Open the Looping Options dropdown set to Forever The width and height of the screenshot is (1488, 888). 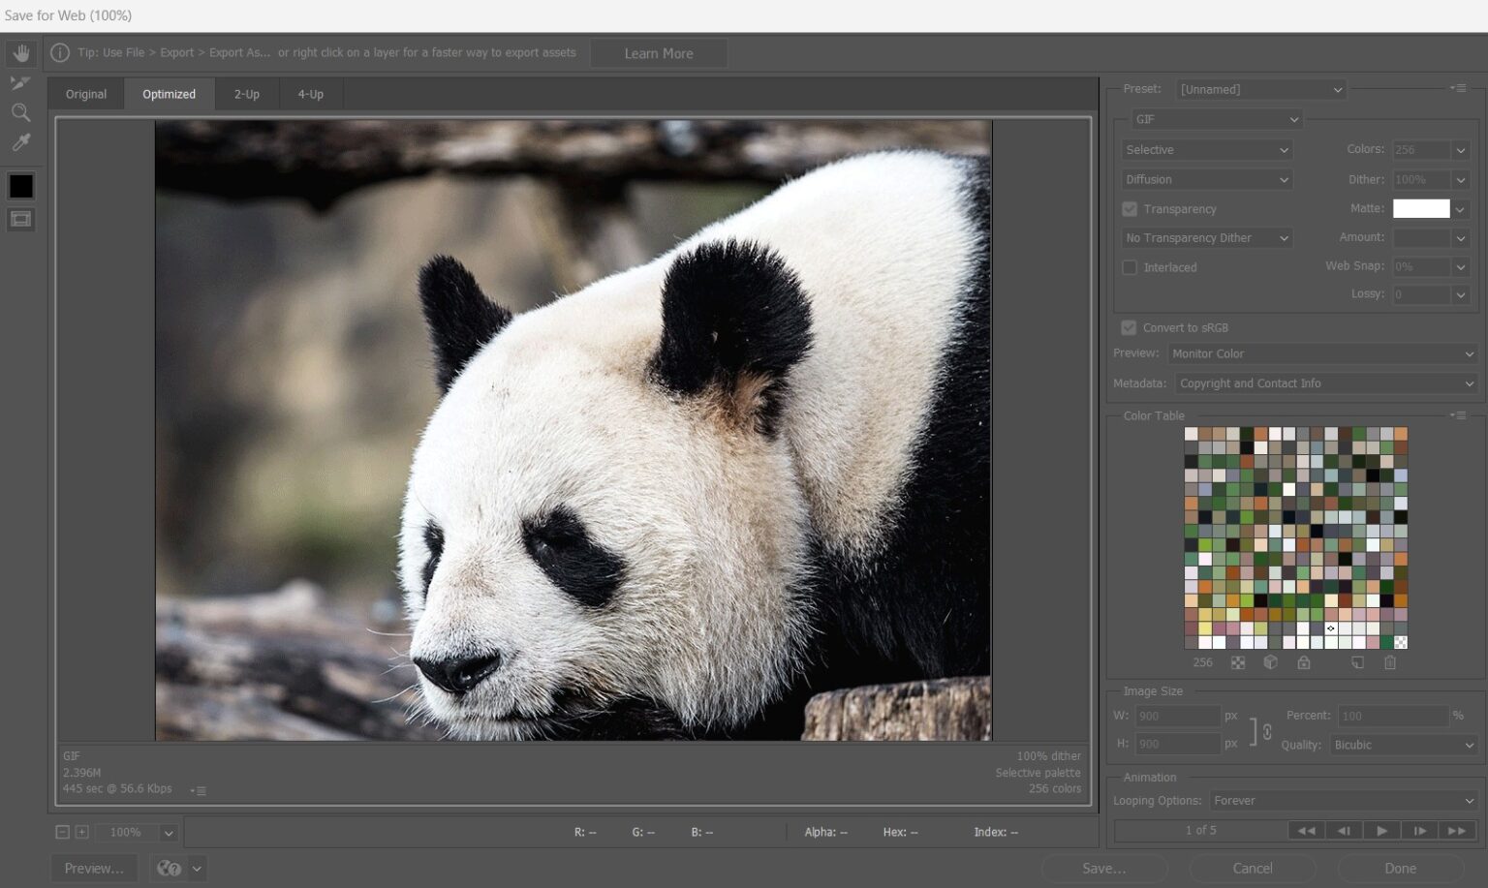1343,801
